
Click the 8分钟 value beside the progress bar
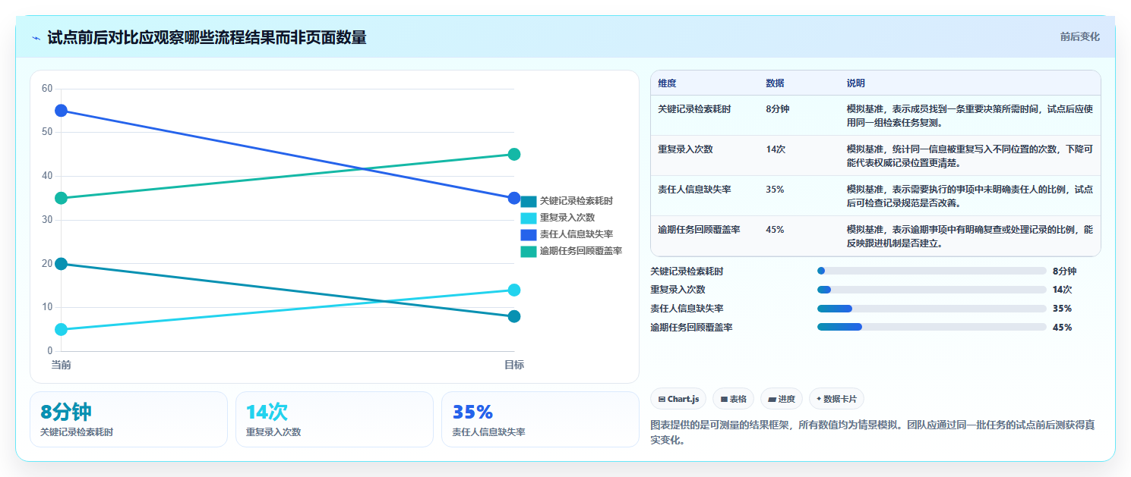[1064, 271]
